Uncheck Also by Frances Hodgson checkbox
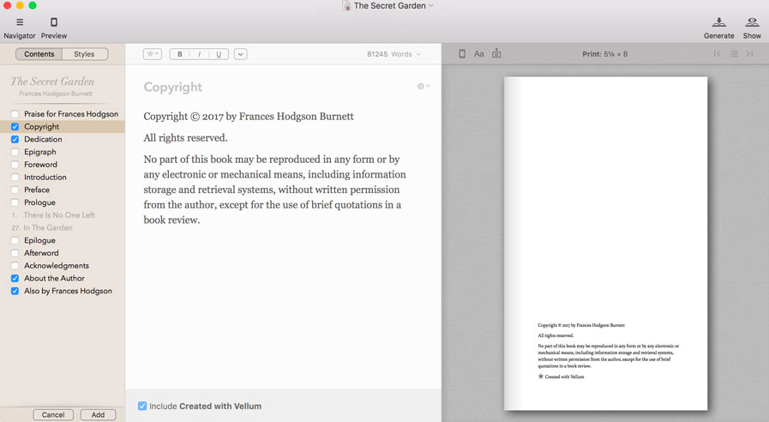The width and height of the screenshot is (769, 422). pyautogui.click(x=15, y=291)
